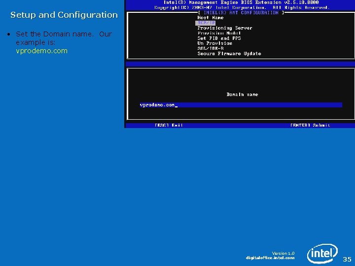The image size is (355, 266).
Task: Click the Intel AMT Configuration title
Action: pos(241,13)
